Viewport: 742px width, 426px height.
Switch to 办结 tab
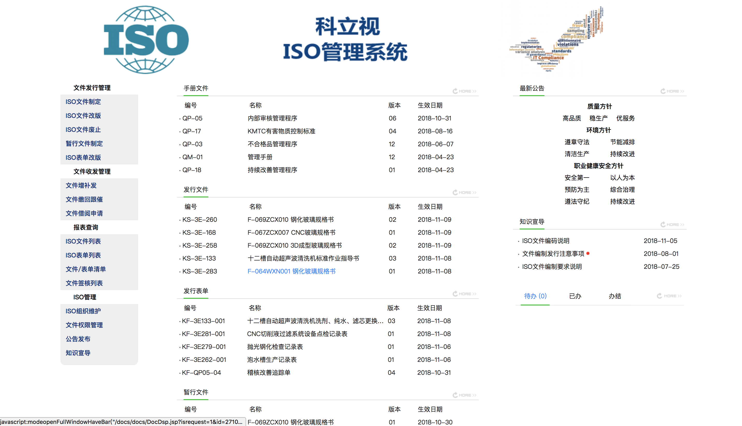point(615,296)
